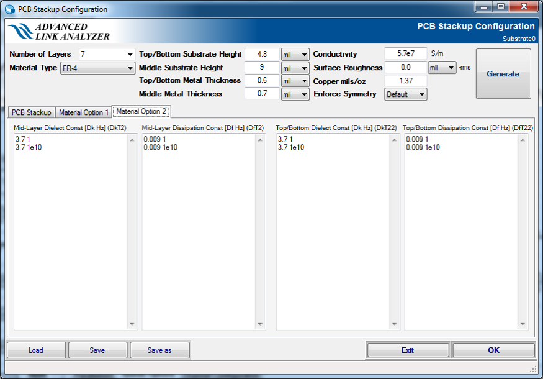Switch to the PCB Stackup tab

32,112
